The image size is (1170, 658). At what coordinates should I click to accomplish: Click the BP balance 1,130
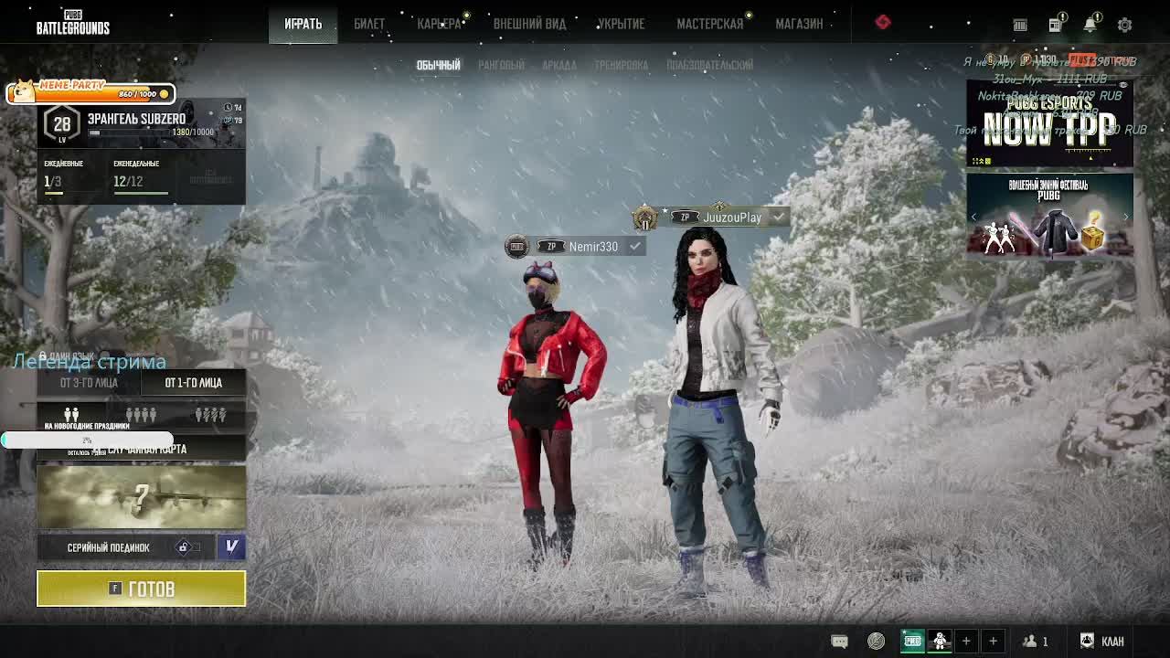pyautogui.click(x=1038, y=60)
